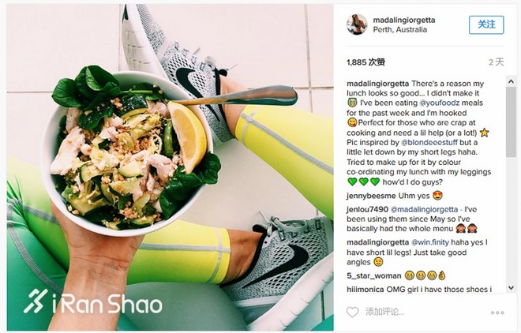521x333 pixels.
Task: Click the salad bowl post photo
Action: point(171,167)
